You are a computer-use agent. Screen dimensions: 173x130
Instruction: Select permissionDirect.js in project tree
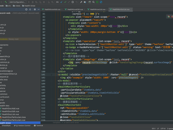(8, 74)
